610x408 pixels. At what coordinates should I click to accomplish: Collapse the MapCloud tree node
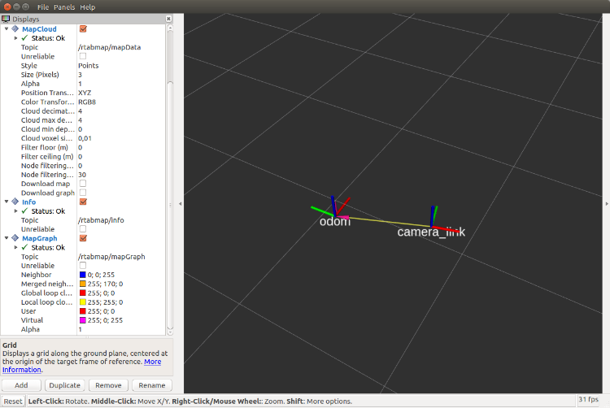(7, 28)
